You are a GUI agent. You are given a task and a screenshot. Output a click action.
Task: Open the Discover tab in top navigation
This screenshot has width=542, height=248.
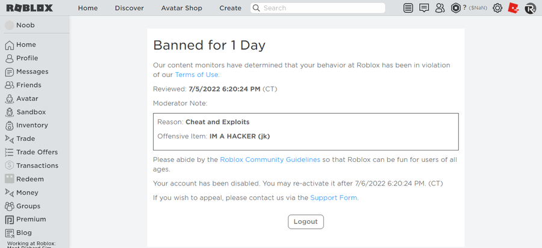(129, 8)
